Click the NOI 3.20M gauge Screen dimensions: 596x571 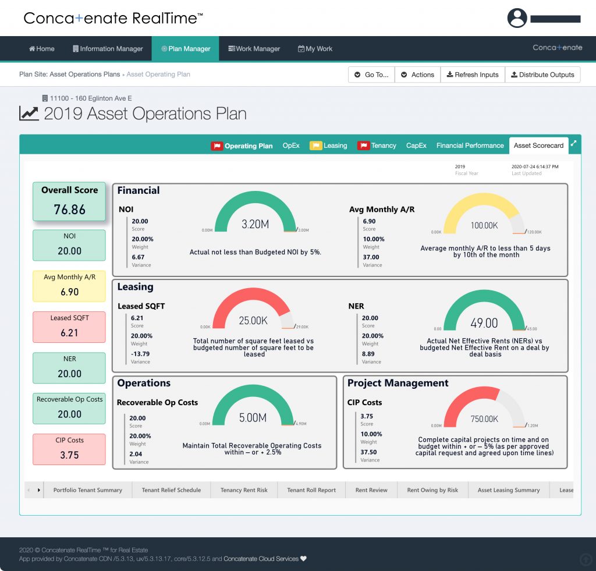tap(256, 212)
